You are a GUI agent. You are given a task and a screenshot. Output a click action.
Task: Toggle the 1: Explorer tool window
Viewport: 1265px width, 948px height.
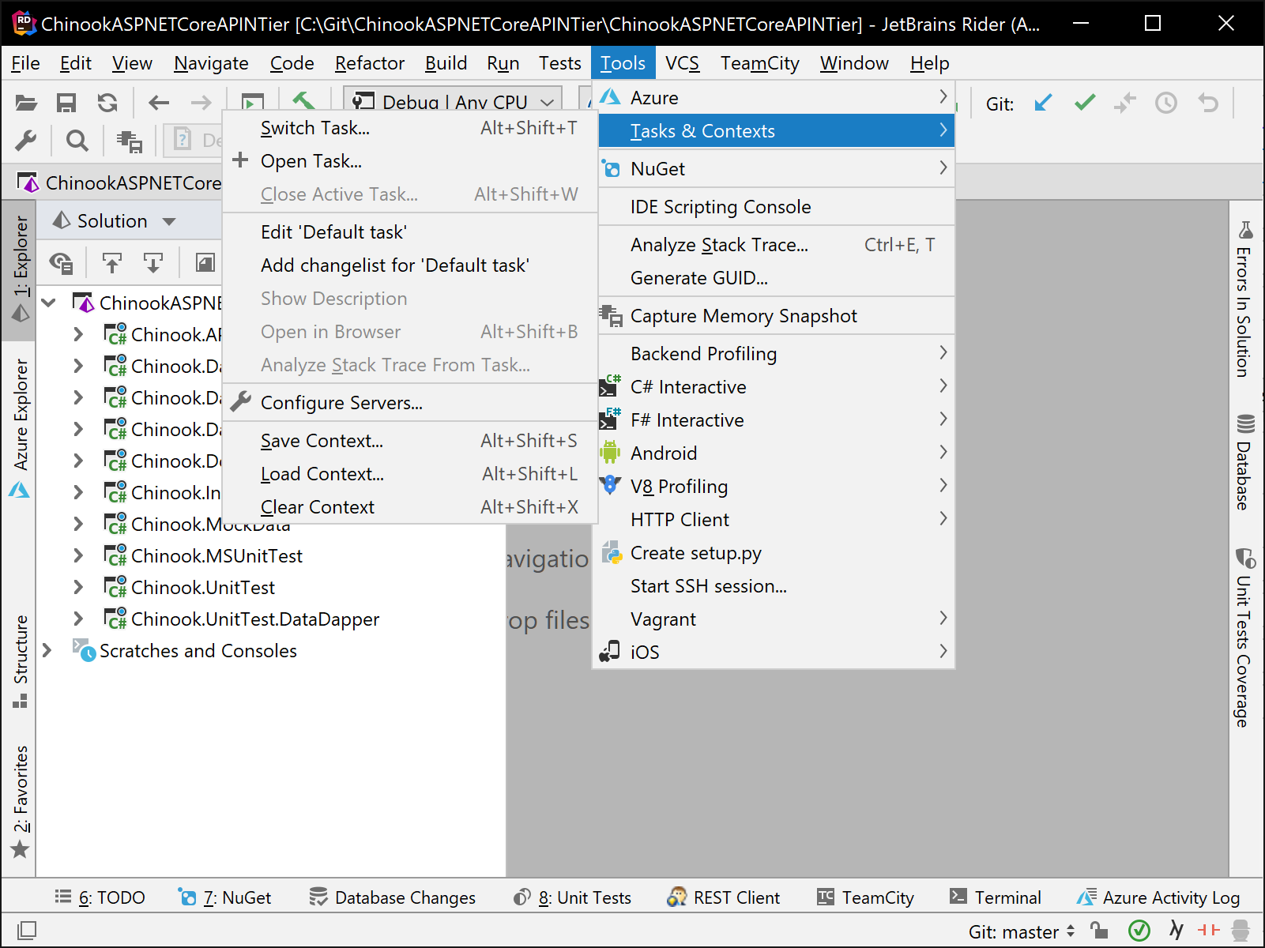pyautogui.click(x=21, y=269)
